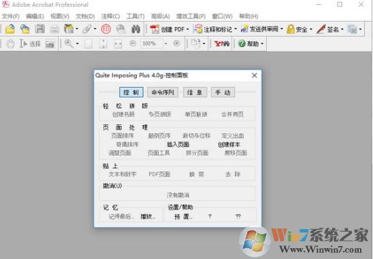Open the 帮助(H) menu in the menu bar
This screenshot has width=373, height=259.
point(248,16)
